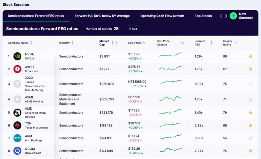Screen dimensions: 261x159
Task: Click market cap value $3.85T
Action: point(105,56)
